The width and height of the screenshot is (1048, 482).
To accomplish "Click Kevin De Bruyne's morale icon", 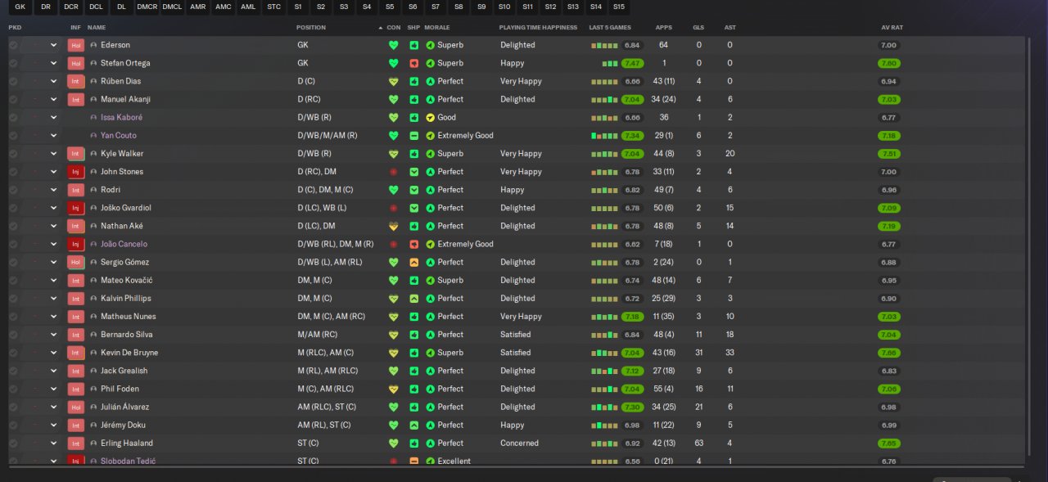I will (430, 353).
